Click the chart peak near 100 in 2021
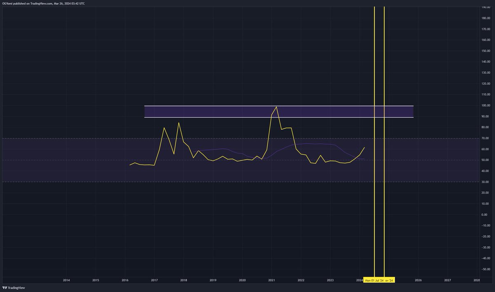Viewport: 495px width, 292px height. [x=276, y=107]
